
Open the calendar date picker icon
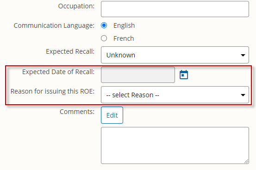(x=184, y=75)
